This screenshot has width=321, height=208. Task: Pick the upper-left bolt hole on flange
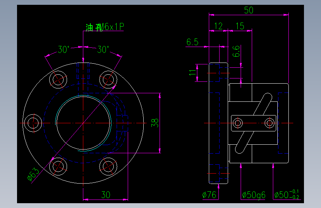tap(58, 80)
